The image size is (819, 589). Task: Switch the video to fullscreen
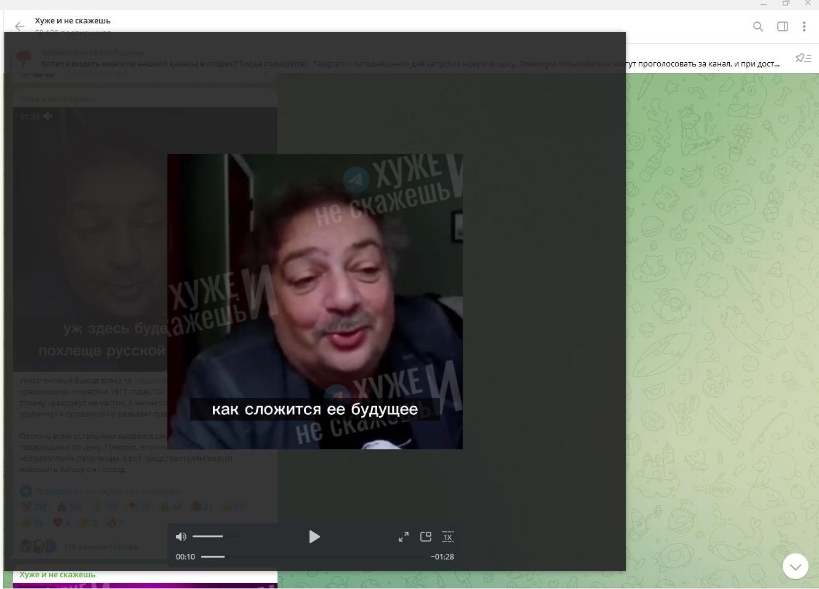(404, 537)
